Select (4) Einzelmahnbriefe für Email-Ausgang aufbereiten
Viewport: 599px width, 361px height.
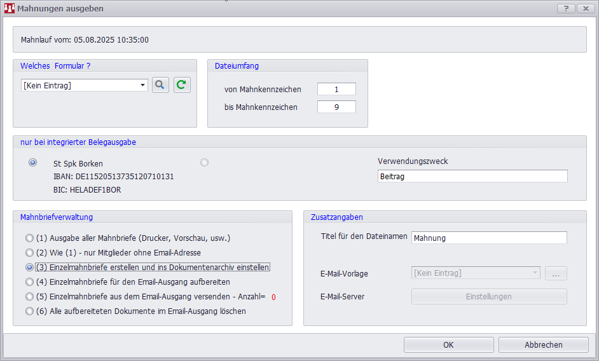tap(29, 282)
